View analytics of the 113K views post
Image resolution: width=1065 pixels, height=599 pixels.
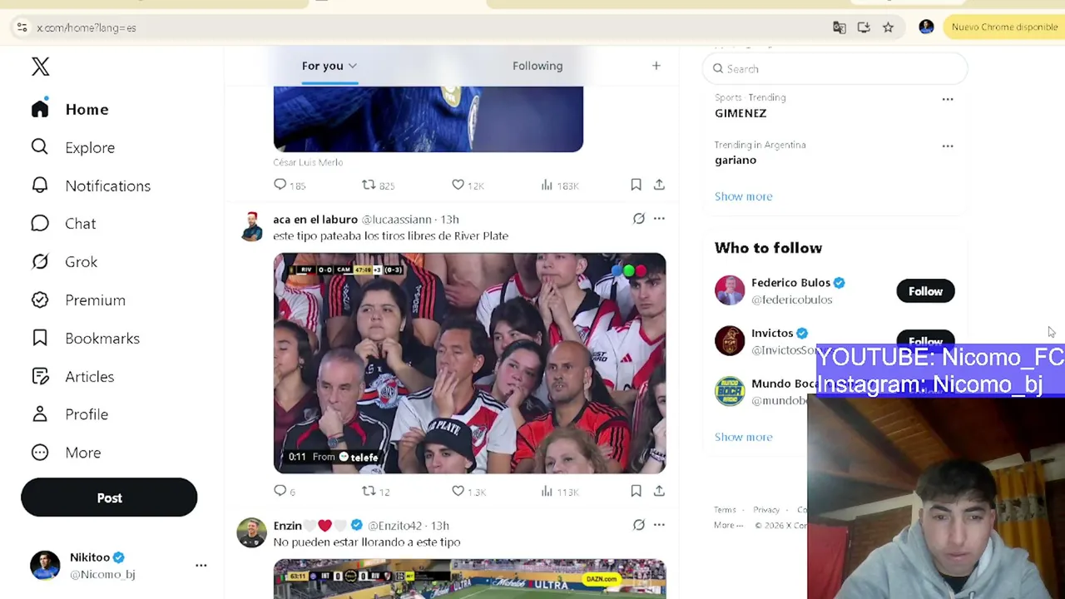[x=547, y=491]
